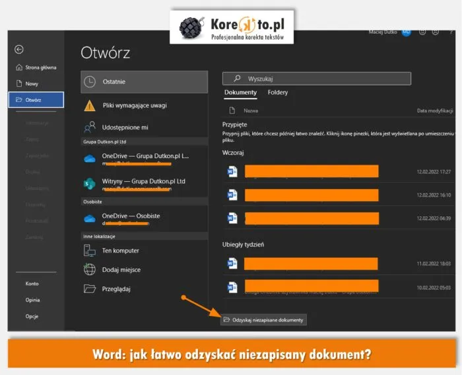This screenshot has height=375, width=462.
Task: Open Pliki wymagające uwagi
Action: (x=145, y=105)
